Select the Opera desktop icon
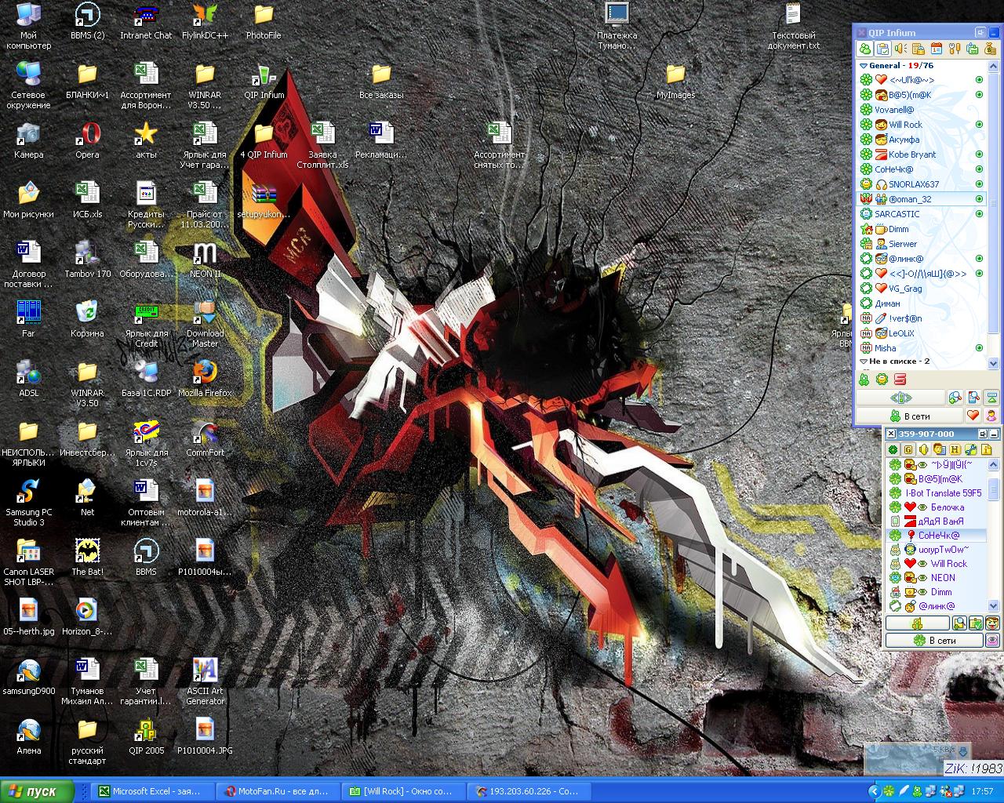The image size is (1004, 803). click(87, 140)
